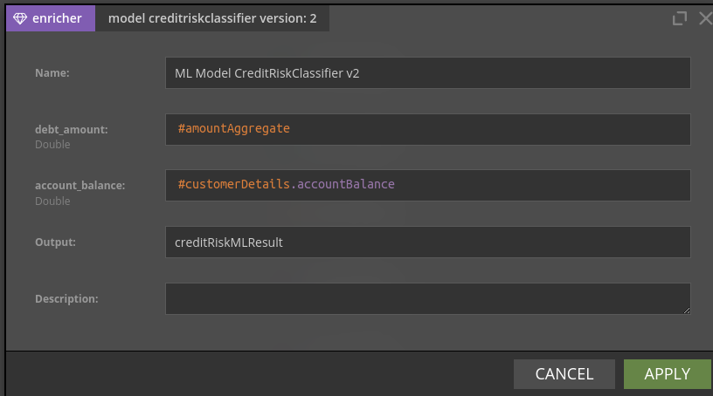Click the #customerDetails variable in expression
This screenshot has width=713, height=396.
pos(233,184)
